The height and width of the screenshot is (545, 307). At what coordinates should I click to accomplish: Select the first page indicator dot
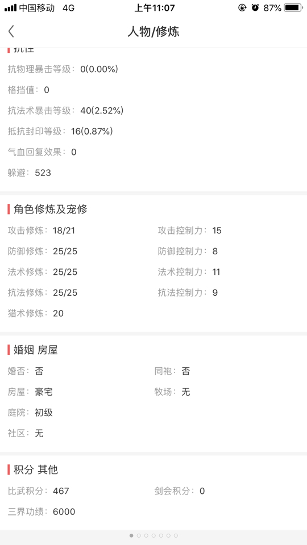[131, 535]
